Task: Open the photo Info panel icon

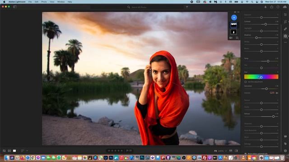Action: click(x=285, y=151)
